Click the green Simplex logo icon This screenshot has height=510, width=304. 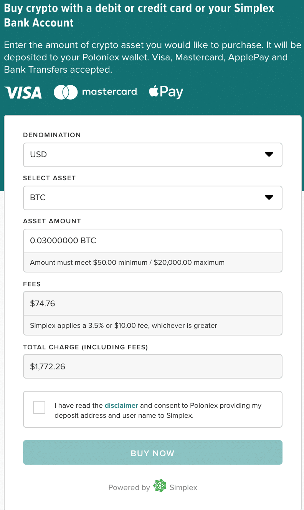point(160,486)
